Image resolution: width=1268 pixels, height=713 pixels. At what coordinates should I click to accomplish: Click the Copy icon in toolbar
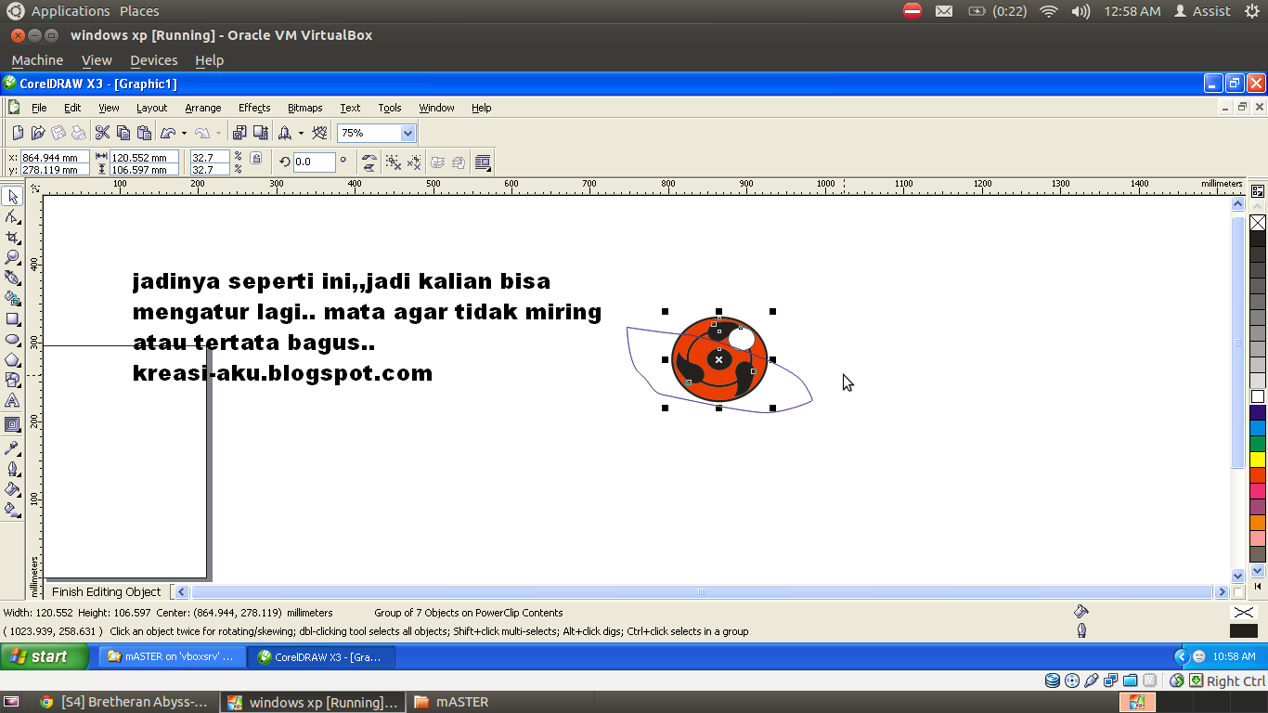(x=123, y=133)
